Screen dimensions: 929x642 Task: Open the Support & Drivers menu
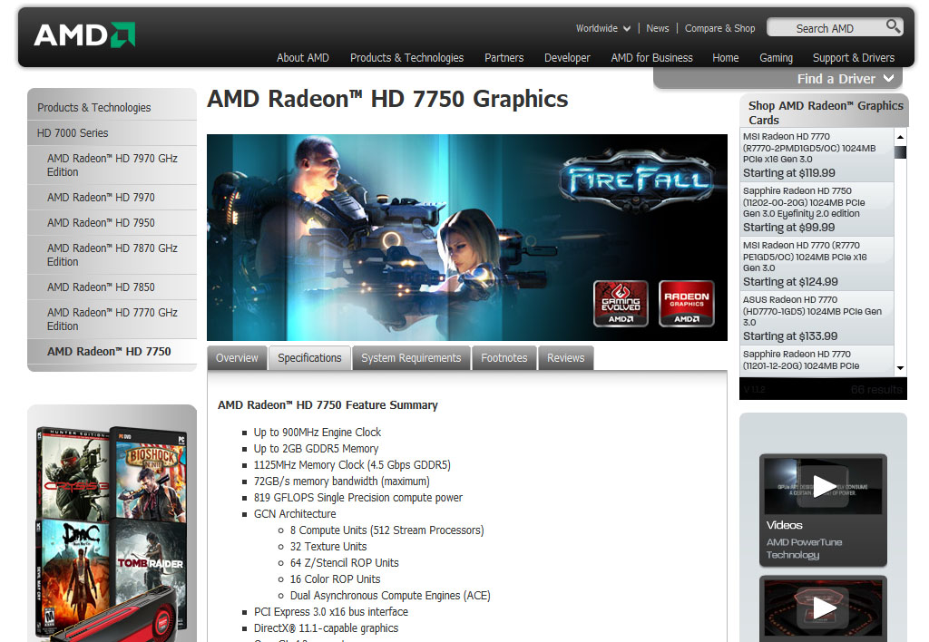click(853, 57)
